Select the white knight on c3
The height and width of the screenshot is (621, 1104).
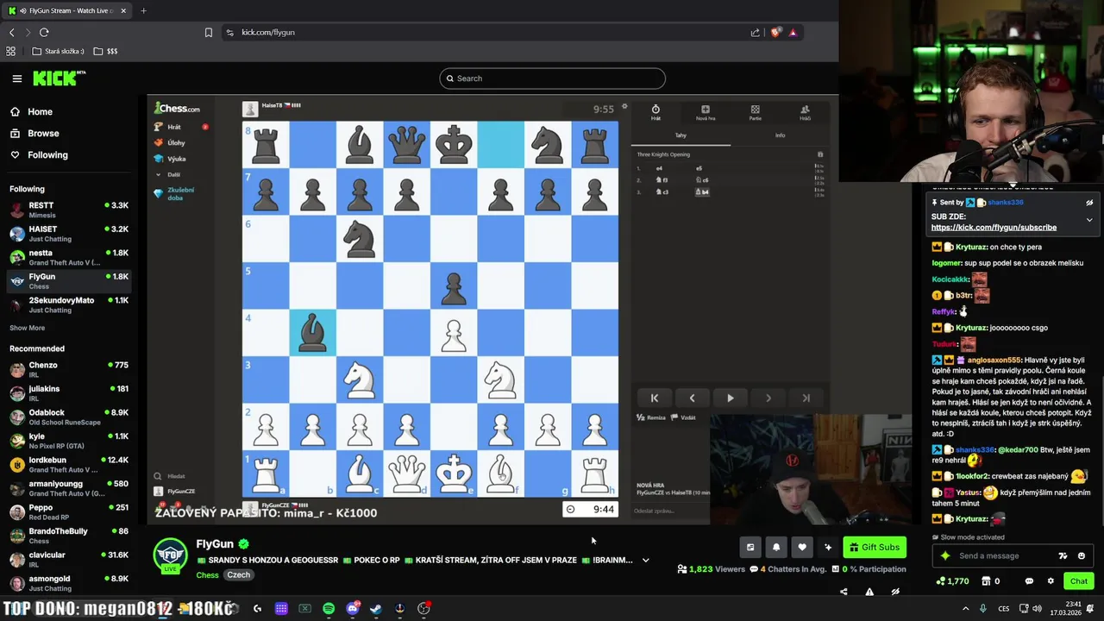pos(359,379)
